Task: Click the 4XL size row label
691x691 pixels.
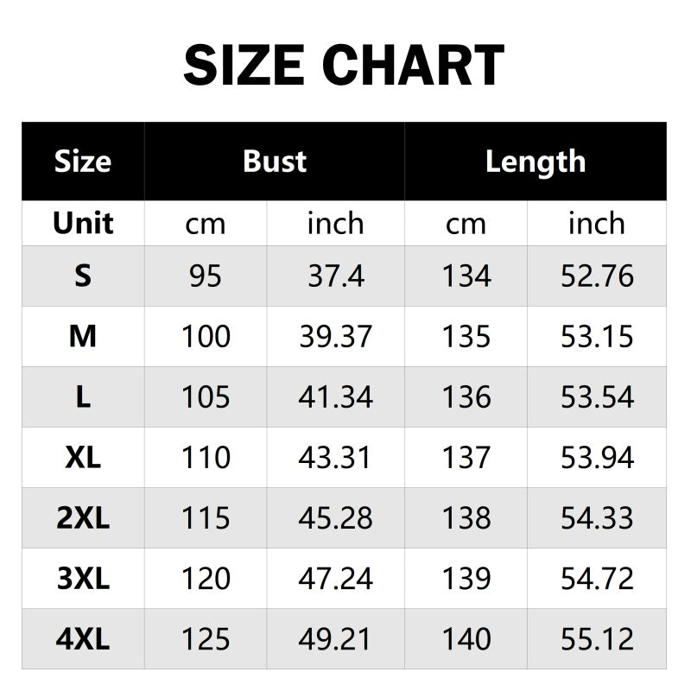Action: (83, 639)
